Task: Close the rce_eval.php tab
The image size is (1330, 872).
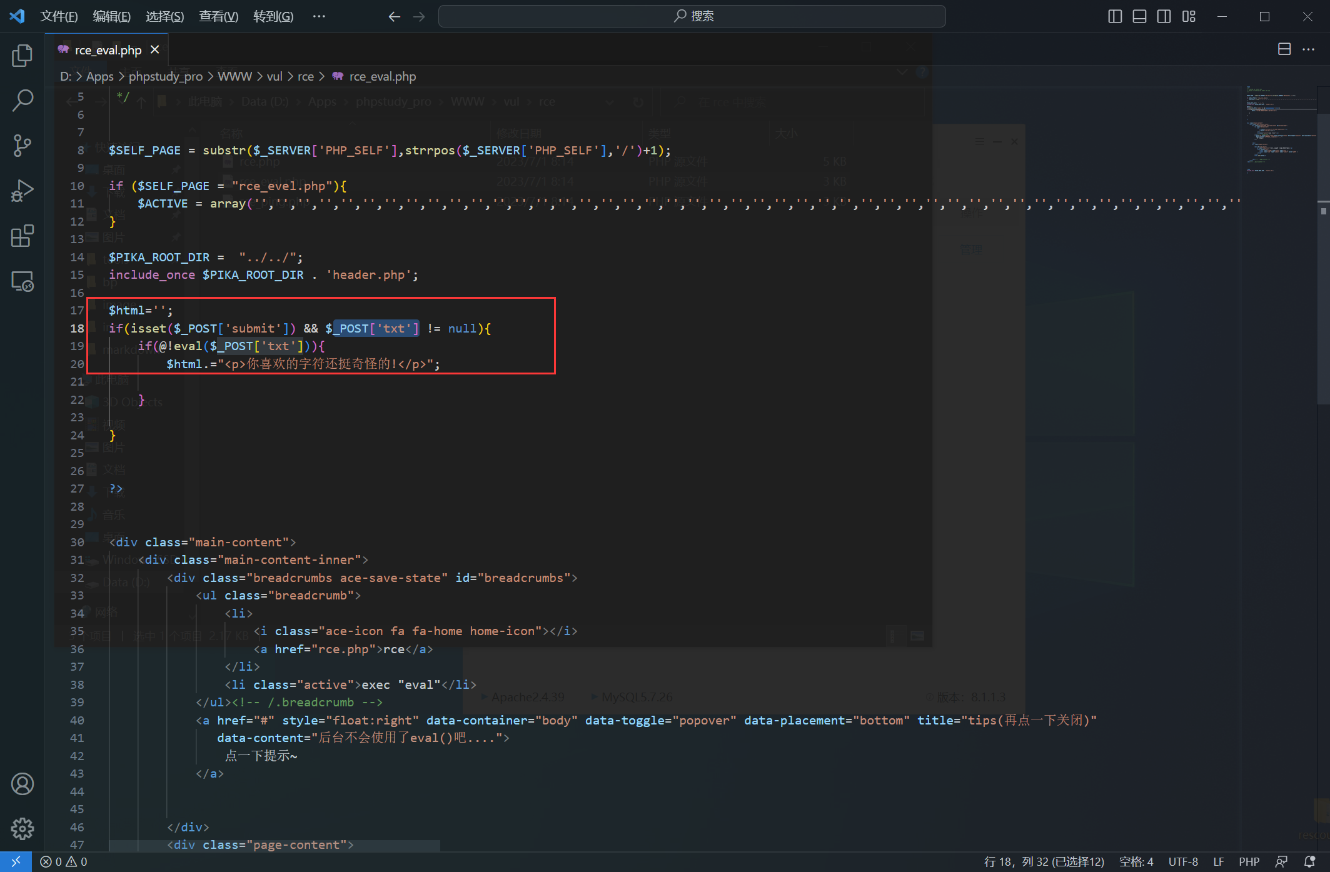Action: click(155, 50)
